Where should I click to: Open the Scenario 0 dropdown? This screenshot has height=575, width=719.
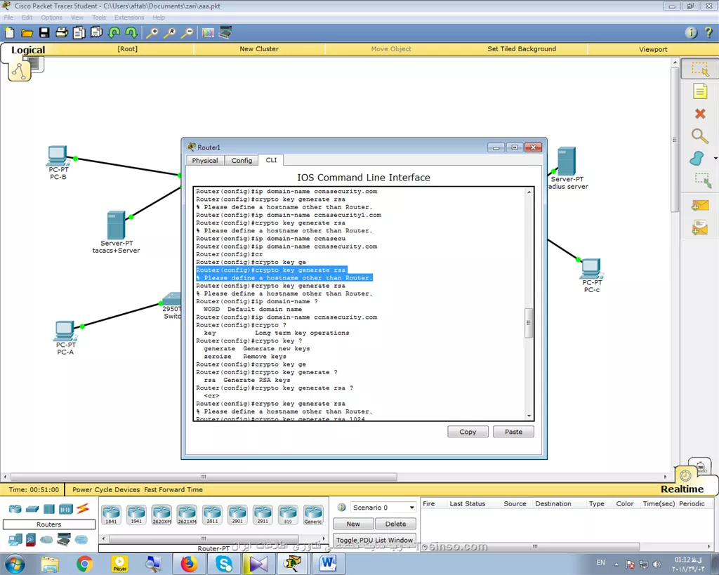(383, 507)
